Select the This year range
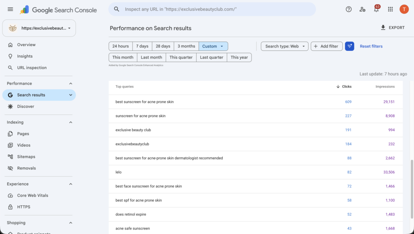Image resolution: width=414 pixels, height=234 pixels. click(239, 57)
